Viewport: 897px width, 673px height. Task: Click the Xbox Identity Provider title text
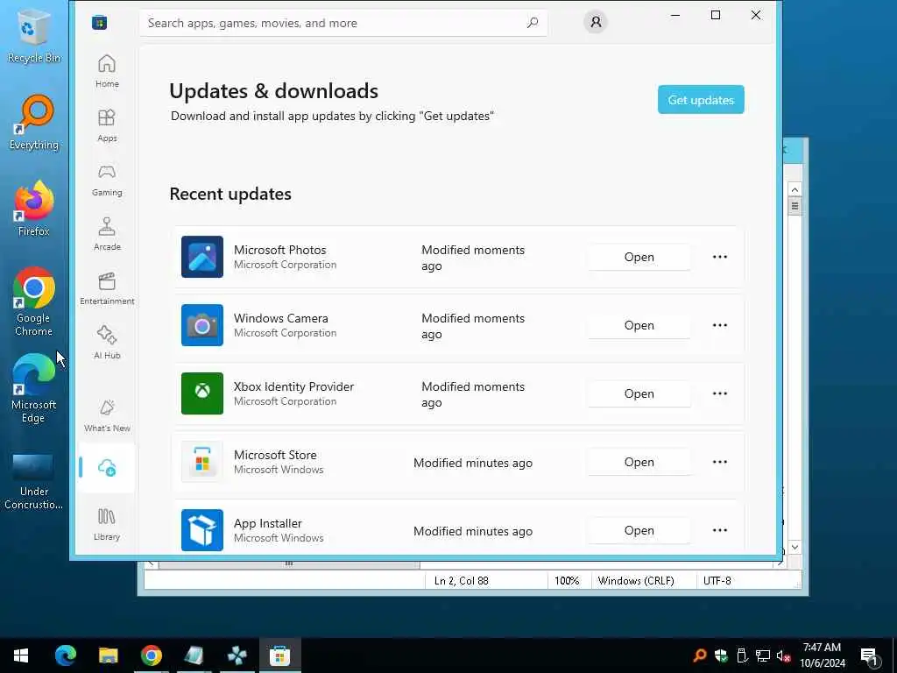[x=293, y=386]
